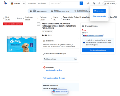
Task: Select the Livraison en 24h option
Action: 60,11
